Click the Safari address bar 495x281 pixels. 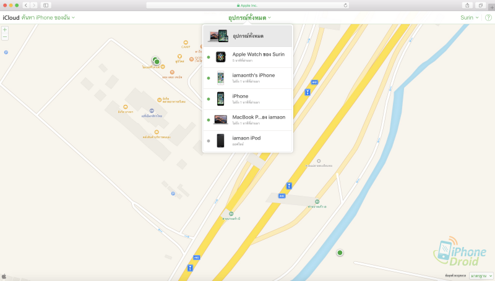click(x=247, y=6)
